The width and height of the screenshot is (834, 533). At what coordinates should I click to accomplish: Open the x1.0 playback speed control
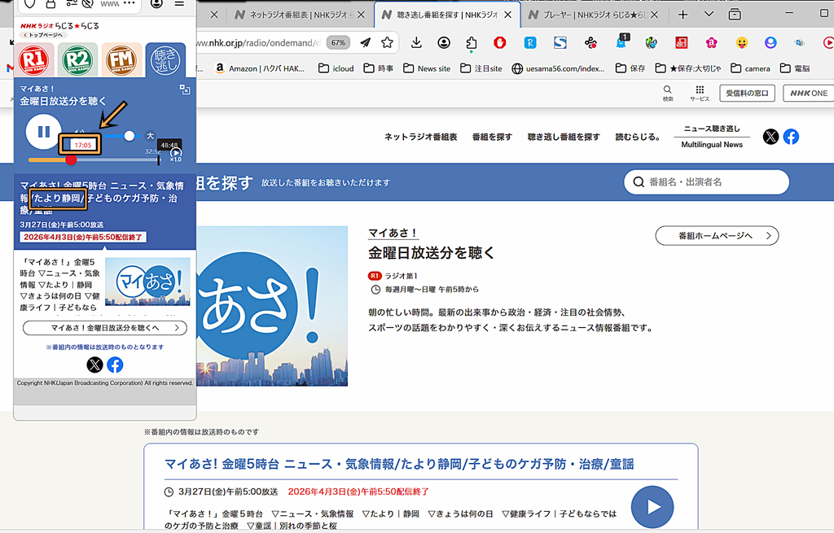pyautogui.click(x=176, y=155)
